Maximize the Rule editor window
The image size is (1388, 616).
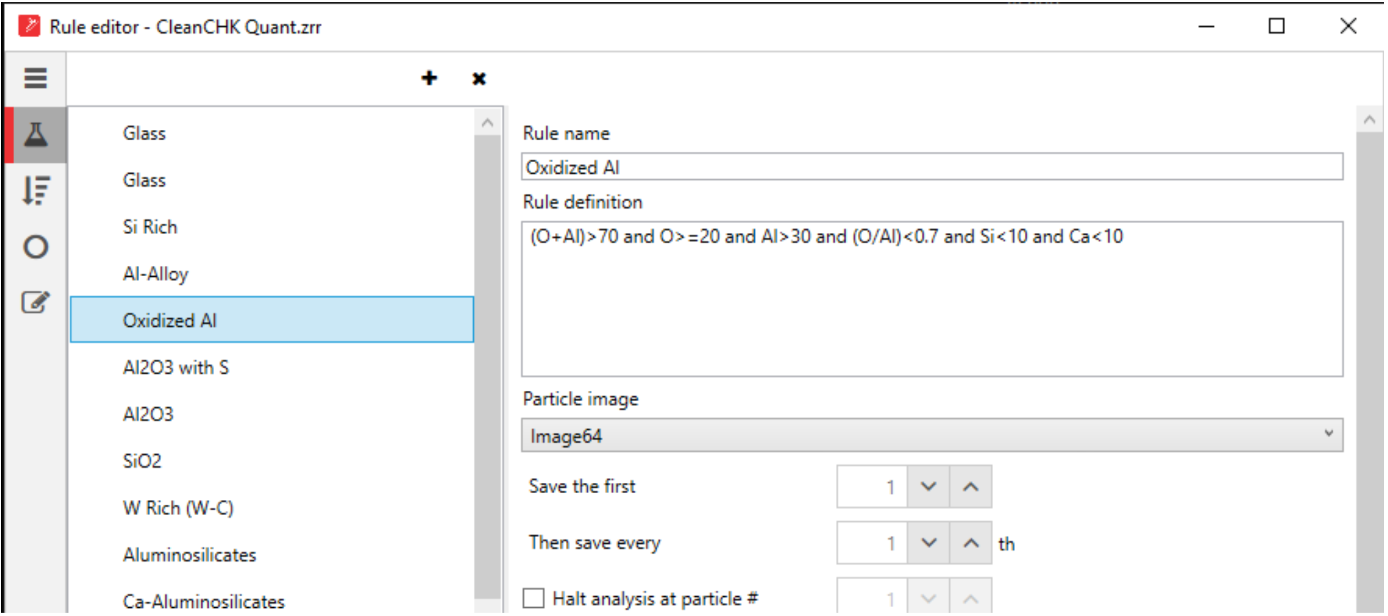1277,26
